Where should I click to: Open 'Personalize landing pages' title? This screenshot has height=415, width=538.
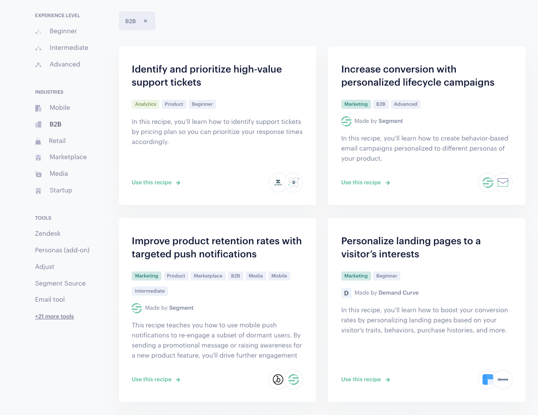(x=411, y=247)
